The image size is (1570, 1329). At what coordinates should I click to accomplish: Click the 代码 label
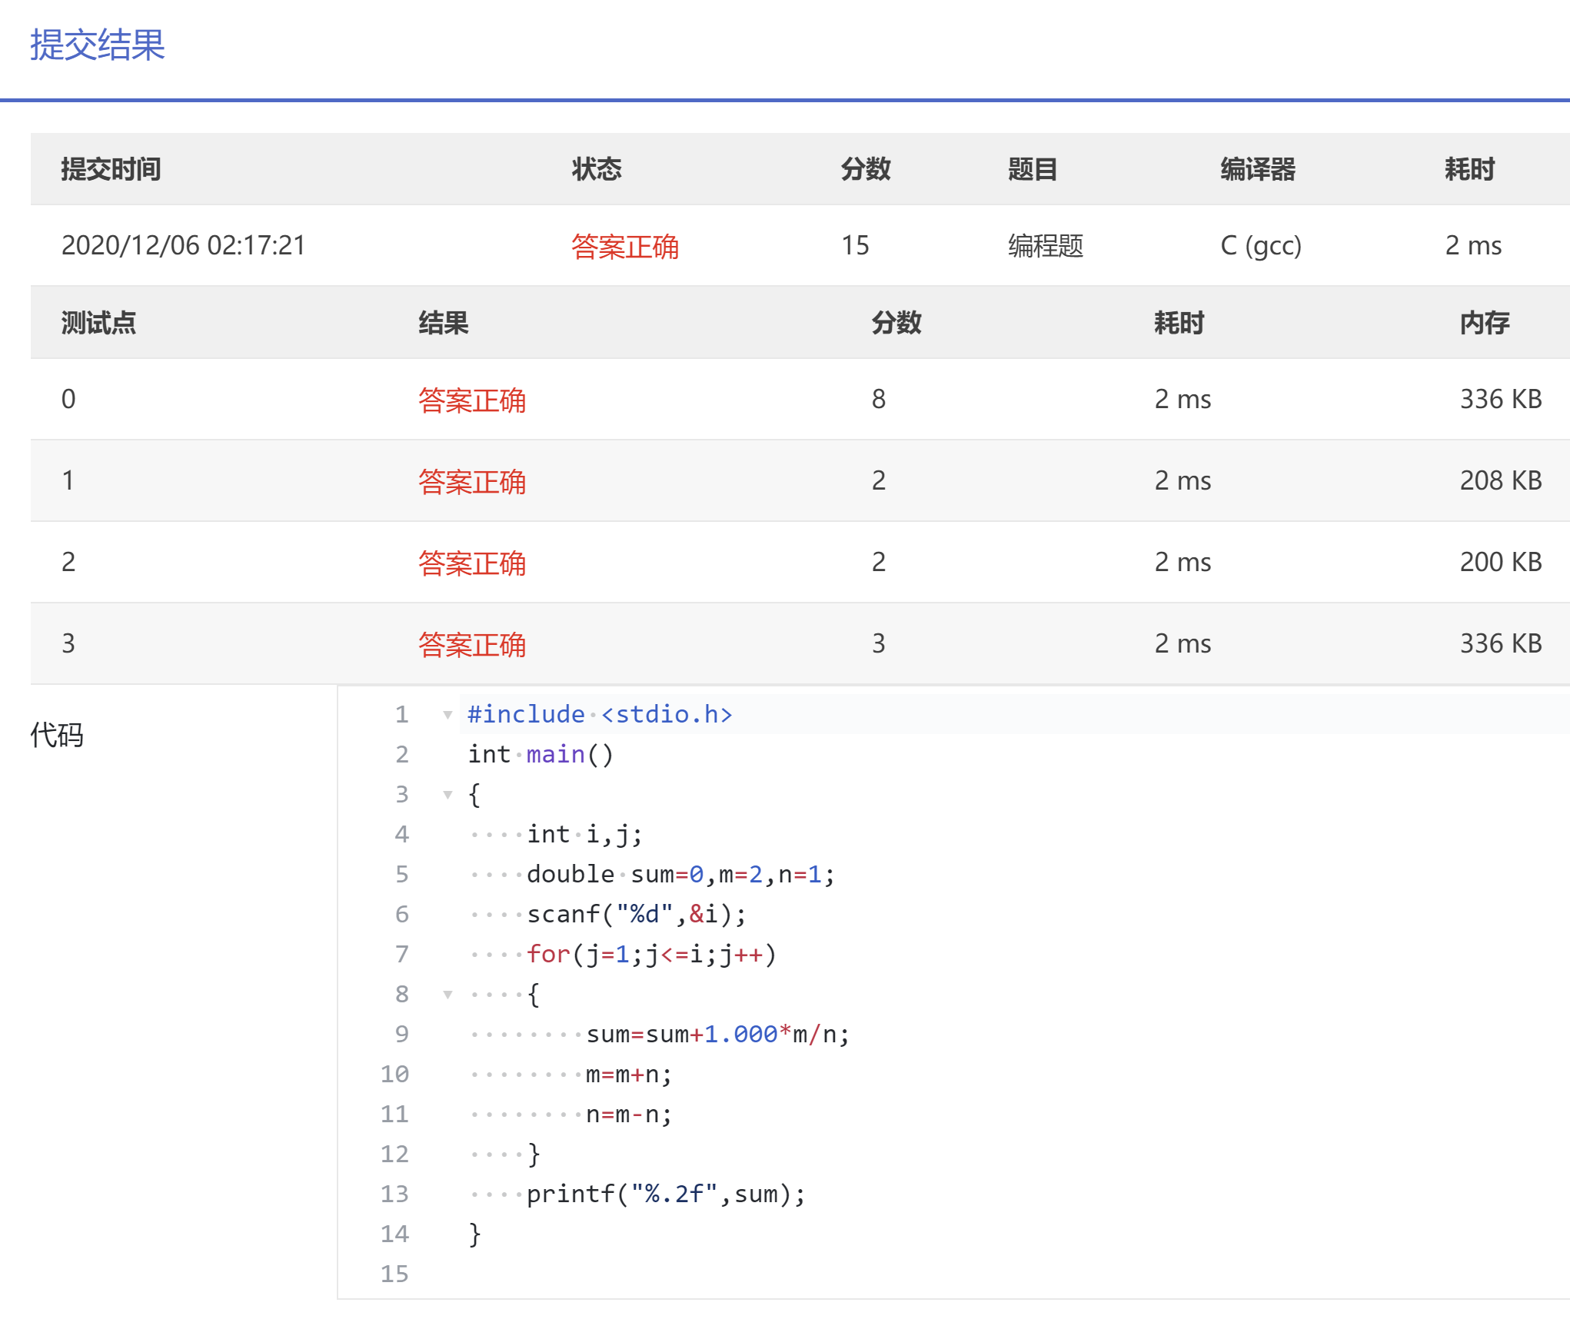[57, 736]
